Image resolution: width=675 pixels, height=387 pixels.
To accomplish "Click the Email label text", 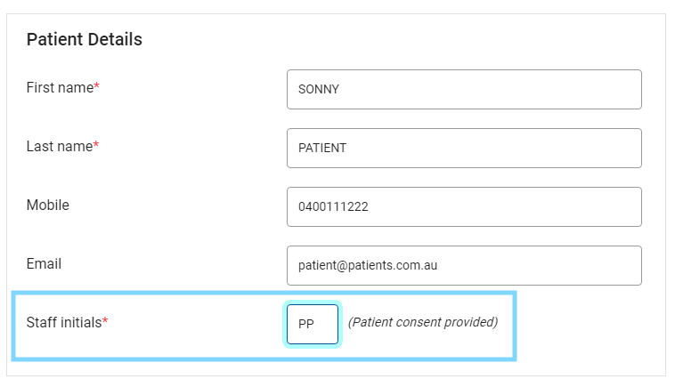I will [44, 263].
